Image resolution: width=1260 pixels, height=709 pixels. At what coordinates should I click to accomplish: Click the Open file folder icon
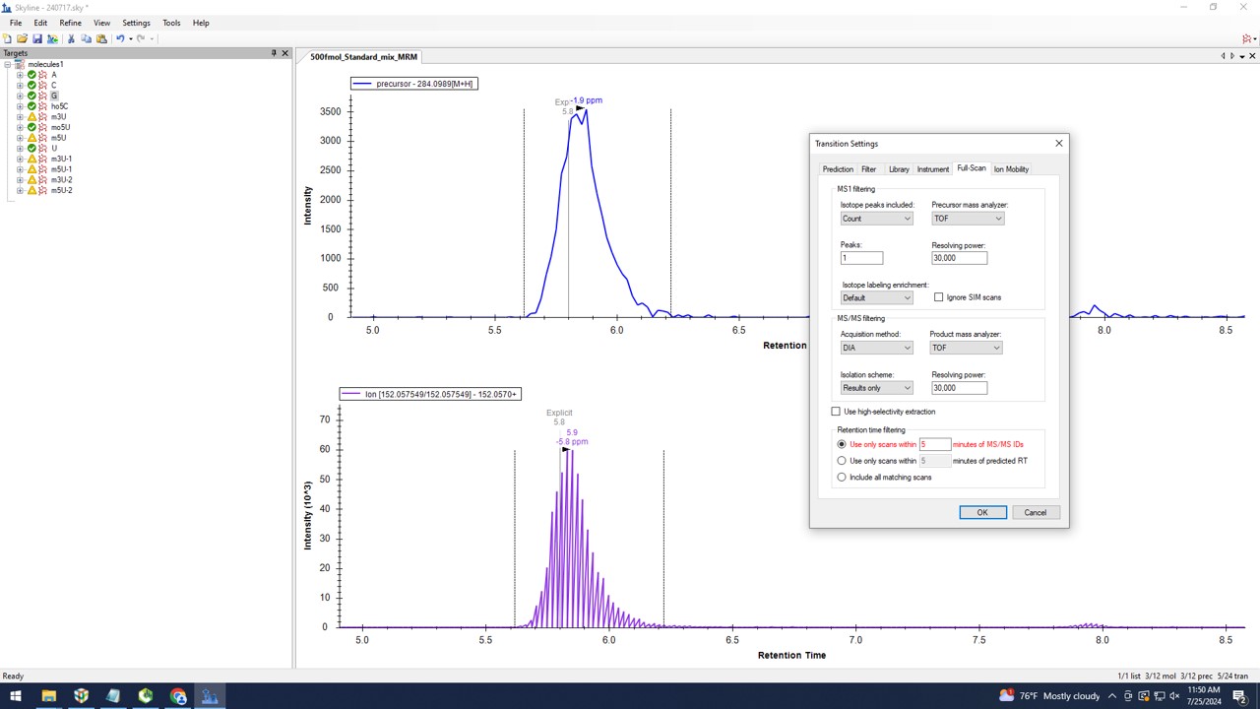point(22,39)
